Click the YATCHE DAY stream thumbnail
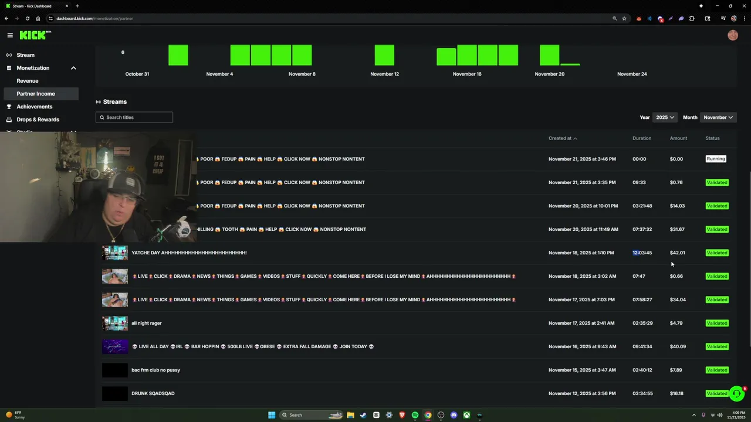The width and height of the screenshot is (751, 422). pos(115,253)
